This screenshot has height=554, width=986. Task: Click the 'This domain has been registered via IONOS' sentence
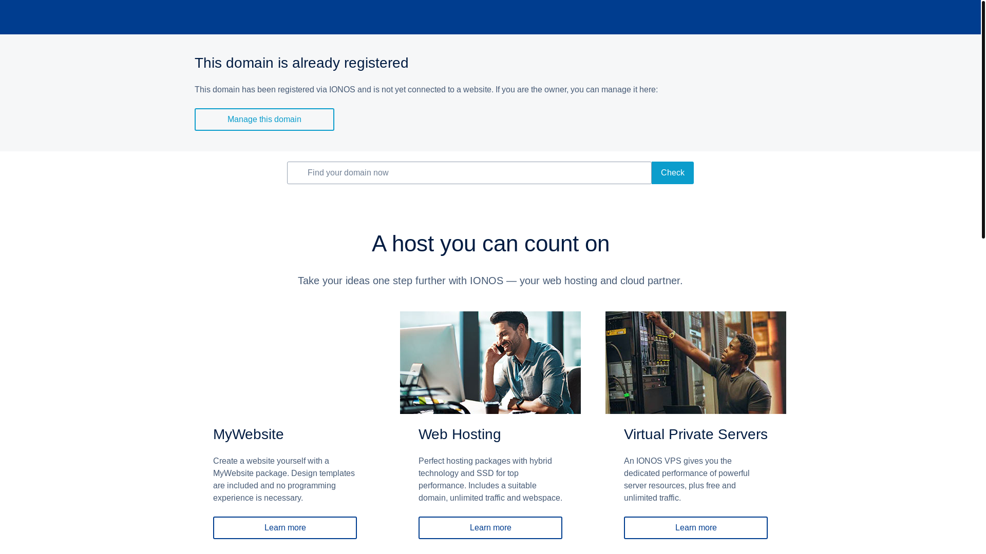(x=426, y=90)
